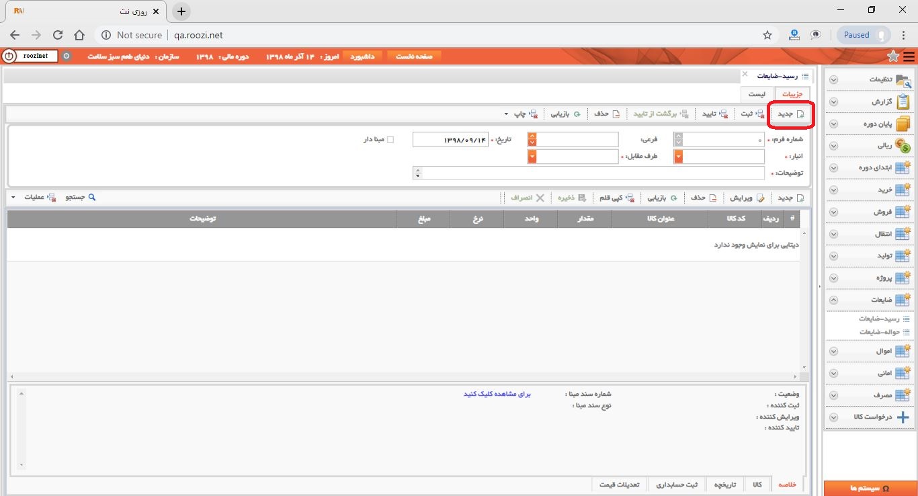Expand the فروش sidebar section
918x496 pixels.
pos(833,212)
